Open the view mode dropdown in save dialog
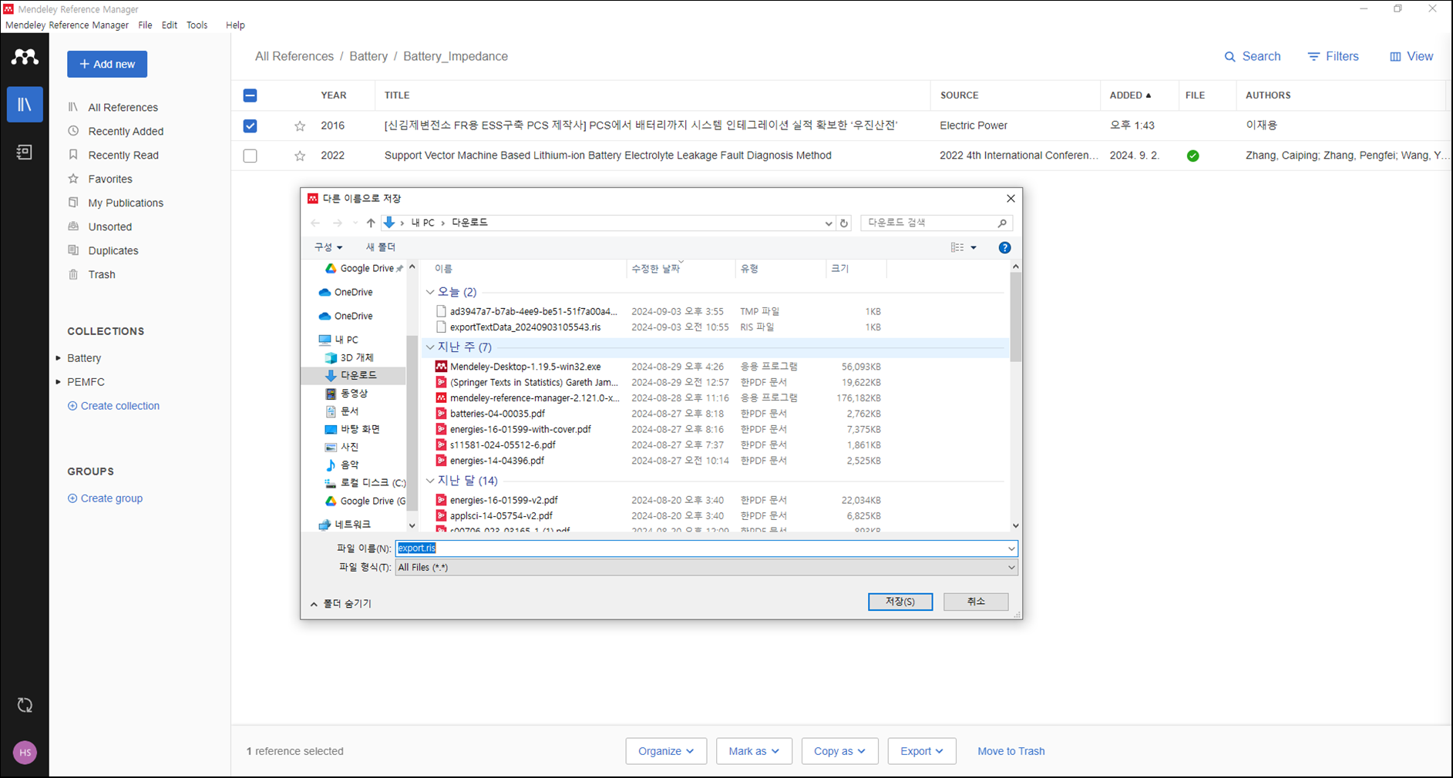 [x=974, y=247]
